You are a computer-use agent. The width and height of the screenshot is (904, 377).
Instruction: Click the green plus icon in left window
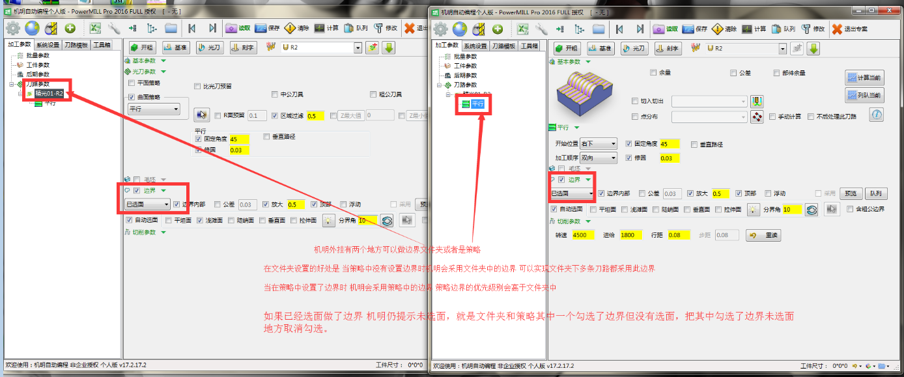70,28
